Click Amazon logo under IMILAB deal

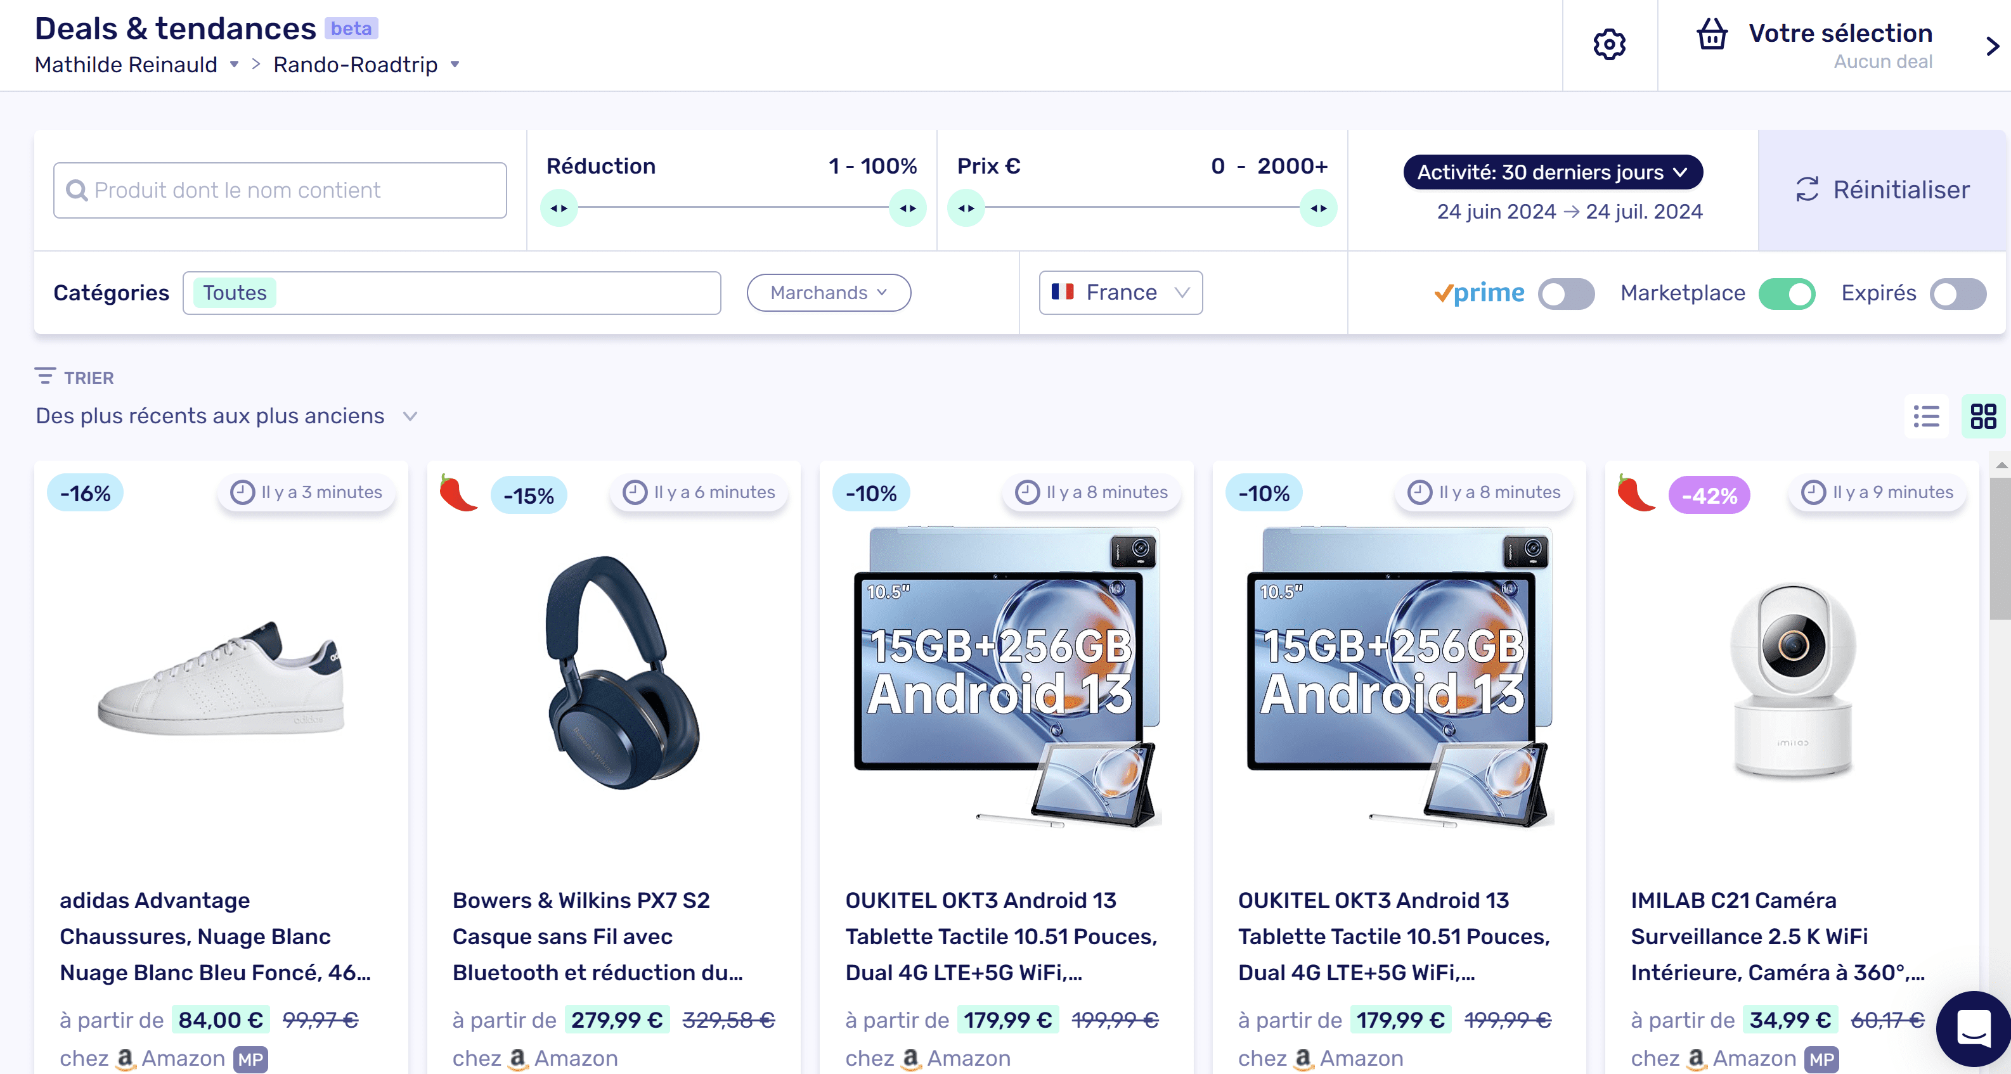pos(1697,1058)
